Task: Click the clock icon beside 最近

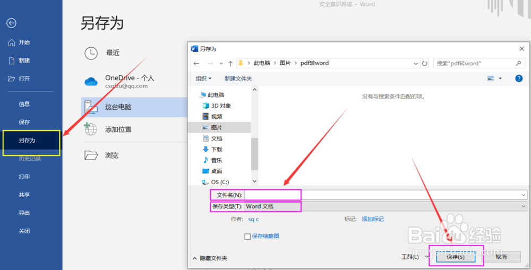Action: pyautogui.click(x=91, y=53)
